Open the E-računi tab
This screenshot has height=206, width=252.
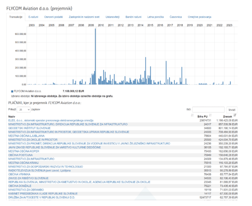(x=33, y=17)
